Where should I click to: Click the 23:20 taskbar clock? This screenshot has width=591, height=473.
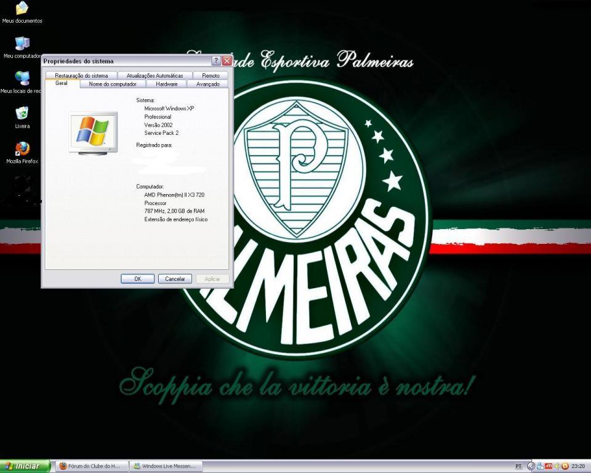click(578, 467)
